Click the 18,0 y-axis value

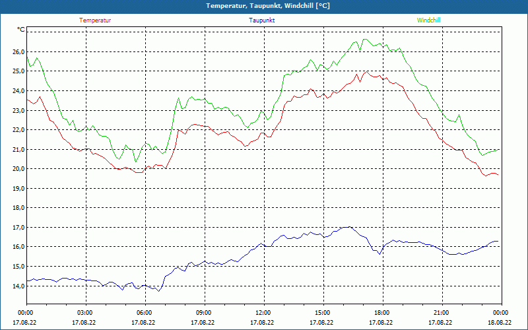(18, 208)
